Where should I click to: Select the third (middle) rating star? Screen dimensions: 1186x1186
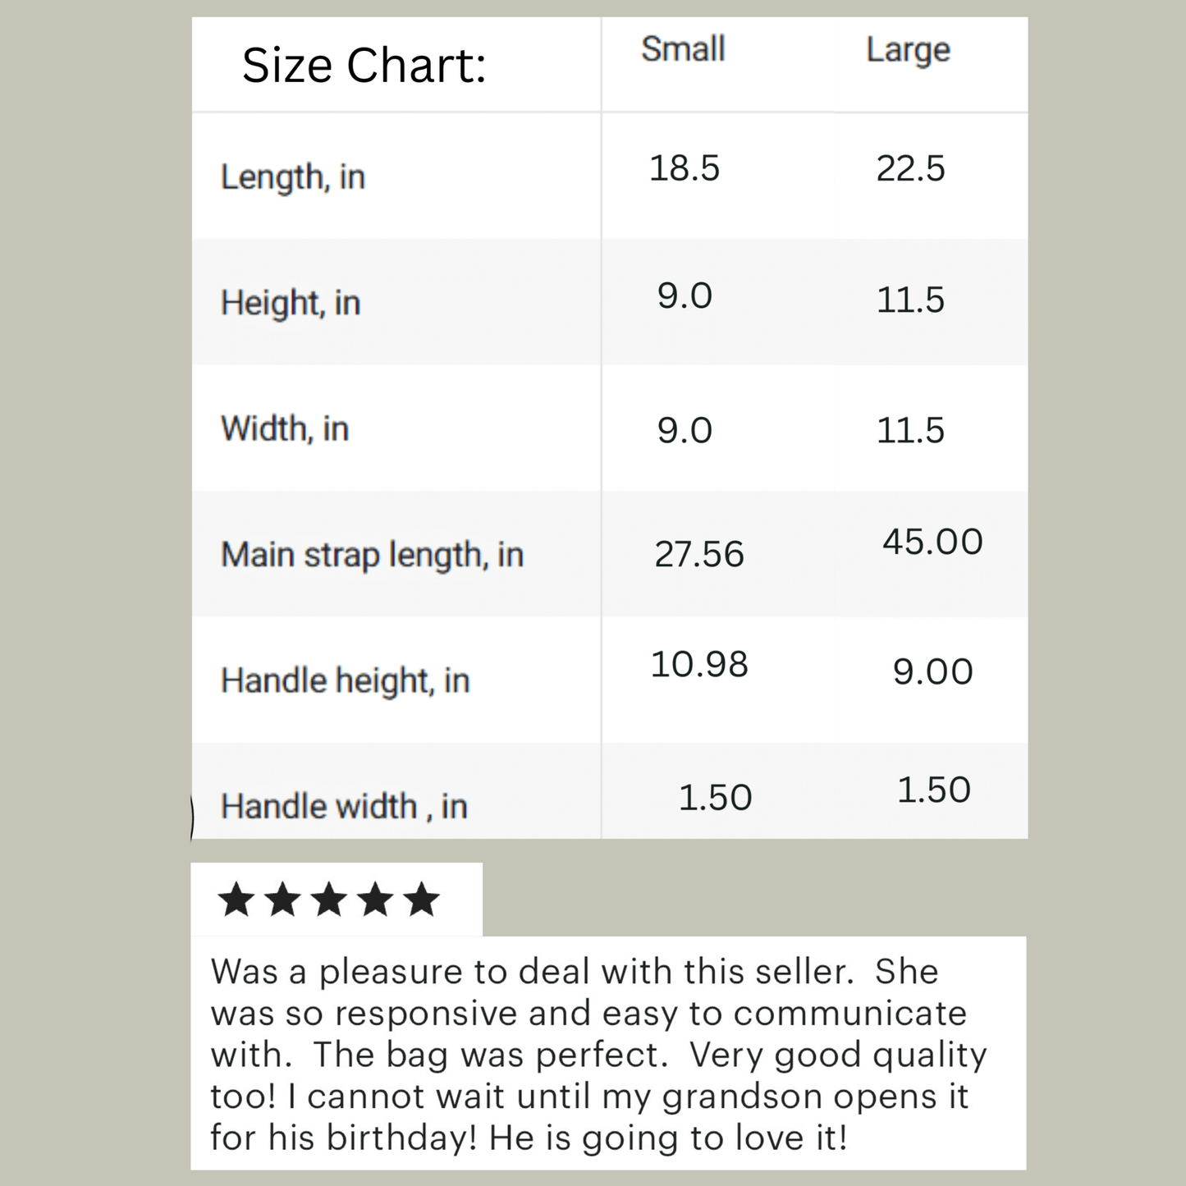329,900
